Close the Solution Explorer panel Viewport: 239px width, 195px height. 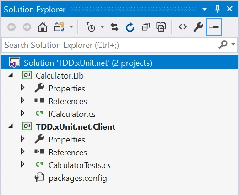click(229, 9)
